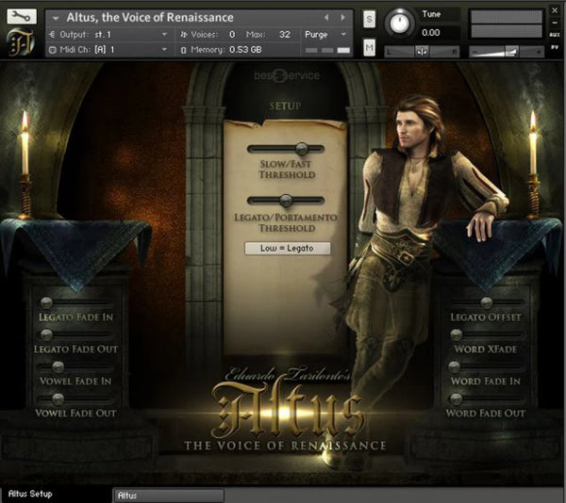The height and width of the screenshot is (503, 566).
Task: Select next instrument with right arrow
Action: [342, 17]
